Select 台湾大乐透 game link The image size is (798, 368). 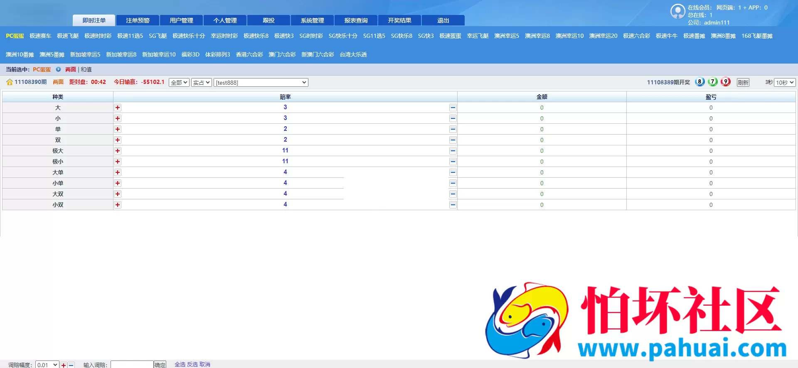click(353, 54)
